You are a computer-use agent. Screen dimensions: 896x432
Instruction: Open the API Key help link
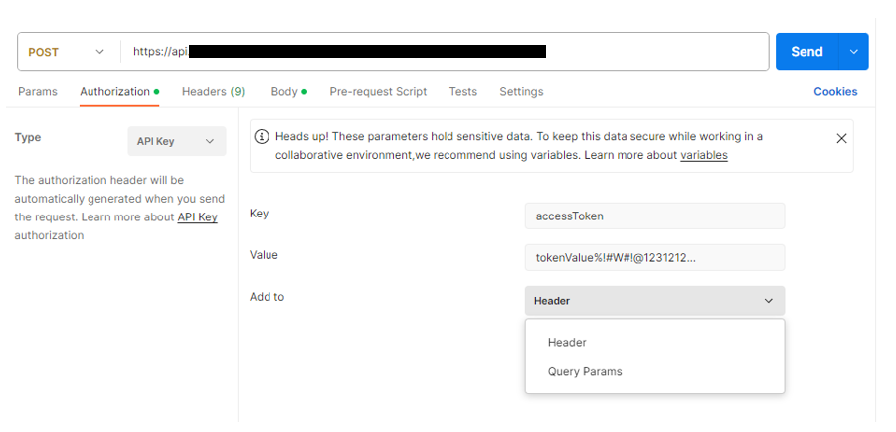[197, 217]
